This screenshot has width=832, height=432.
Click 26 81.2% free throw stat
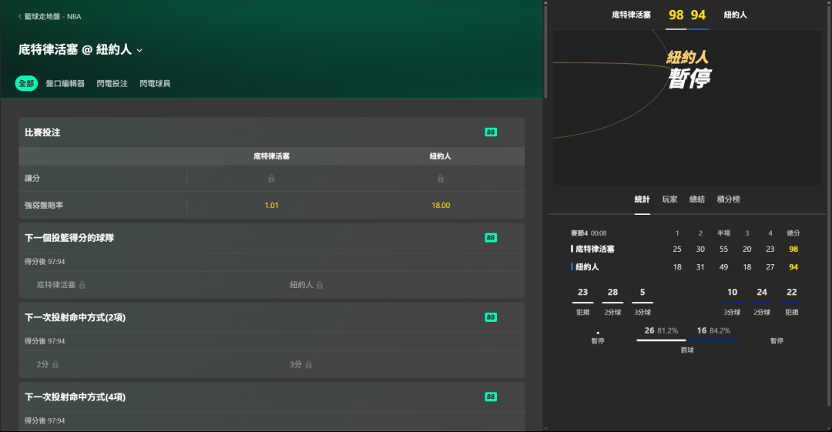[x=661, y=330]
